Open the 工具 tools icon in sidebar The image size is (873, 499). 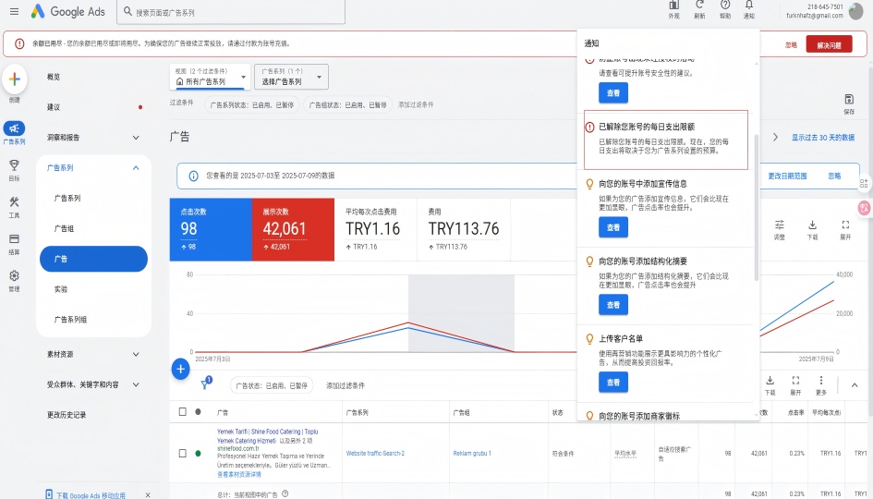tap(14, 203)
